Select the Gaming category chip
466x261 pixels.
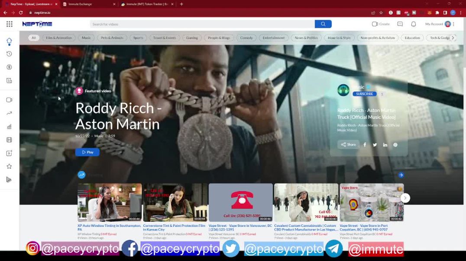coord(192,38)
